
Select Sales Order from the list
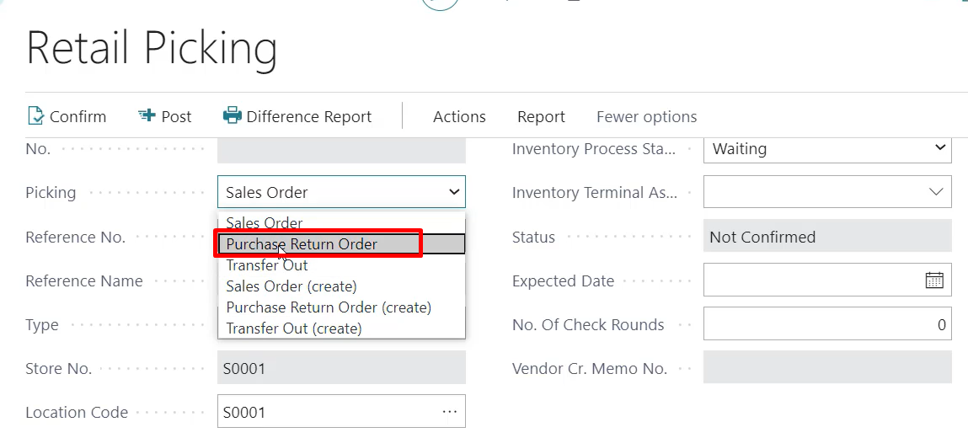pos(265,223)
